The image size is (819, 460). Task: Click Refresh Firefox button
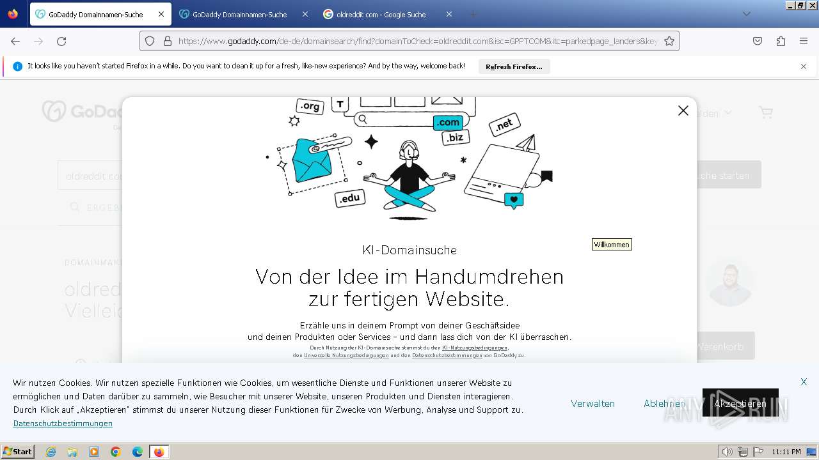(514, 66)
